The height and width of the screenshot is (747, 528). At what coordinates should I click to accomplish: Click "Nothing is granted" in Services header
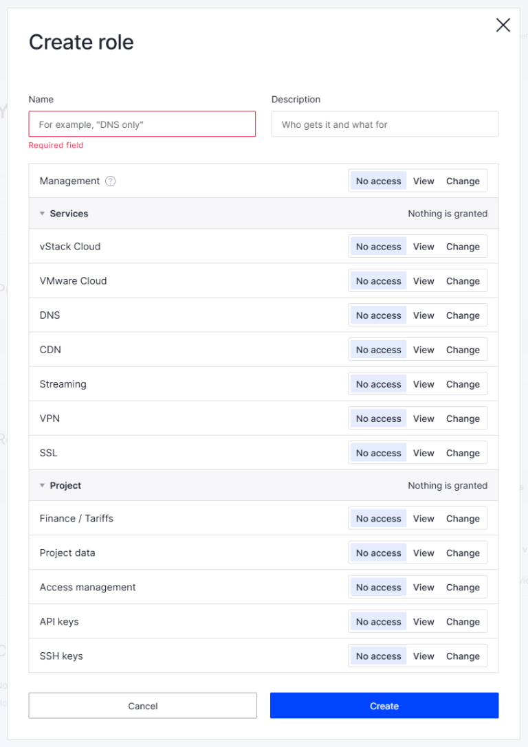(x=448, y=214)
